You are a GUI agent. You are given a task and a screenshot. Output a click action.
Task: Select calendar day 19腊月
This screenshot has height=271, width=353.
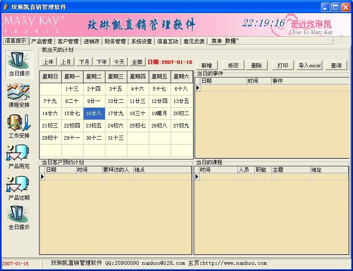point(160,113)
